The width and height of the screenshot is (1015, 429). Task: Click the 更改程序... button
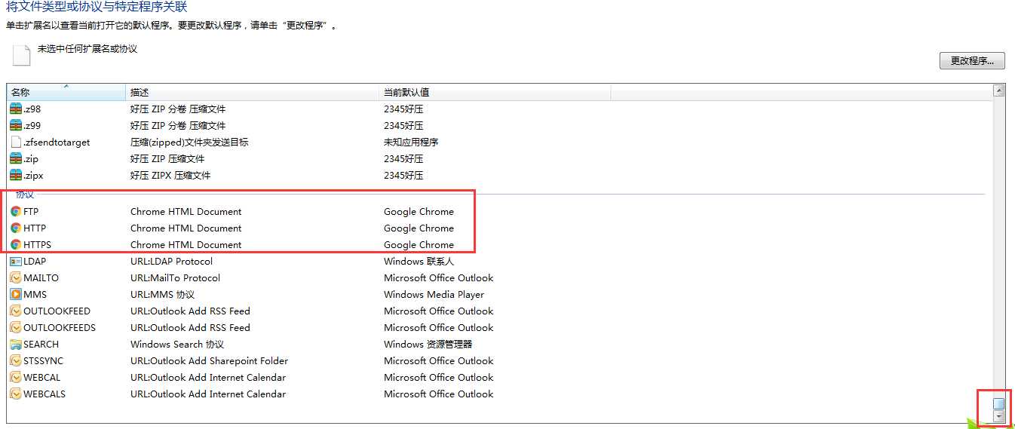tap(972, 61)
